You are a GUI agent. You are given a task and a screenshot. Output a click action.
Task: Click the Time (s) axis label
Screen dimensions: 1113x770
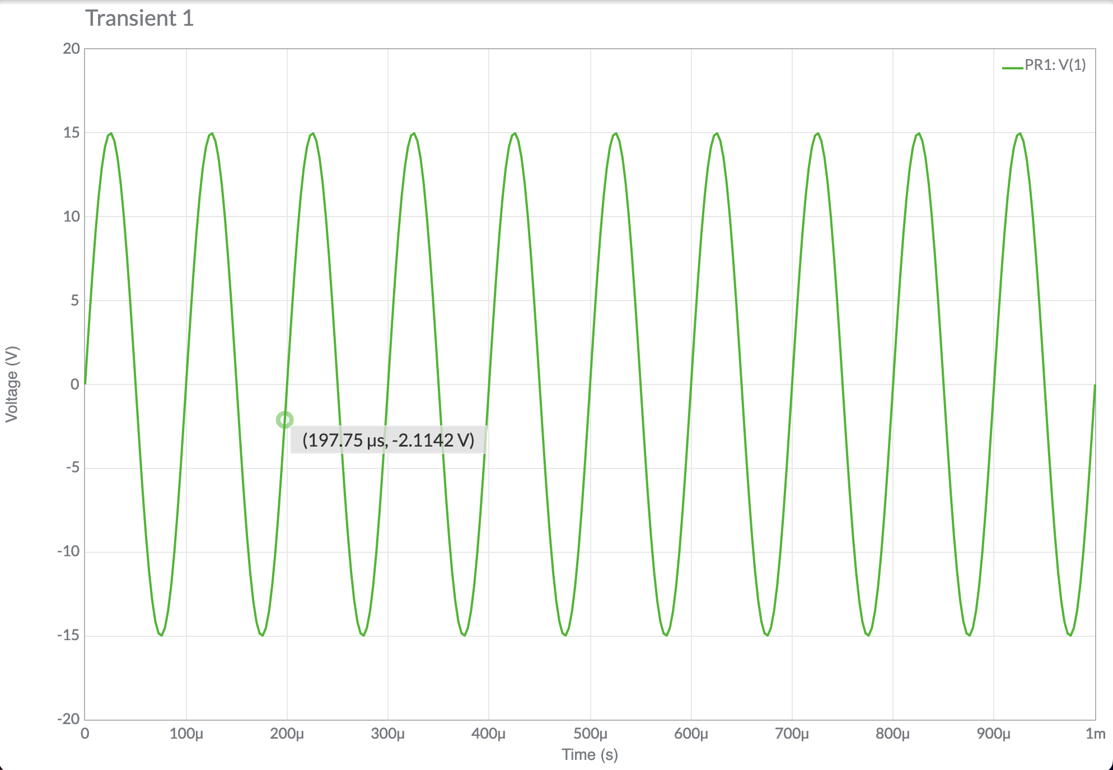[590, 754]
